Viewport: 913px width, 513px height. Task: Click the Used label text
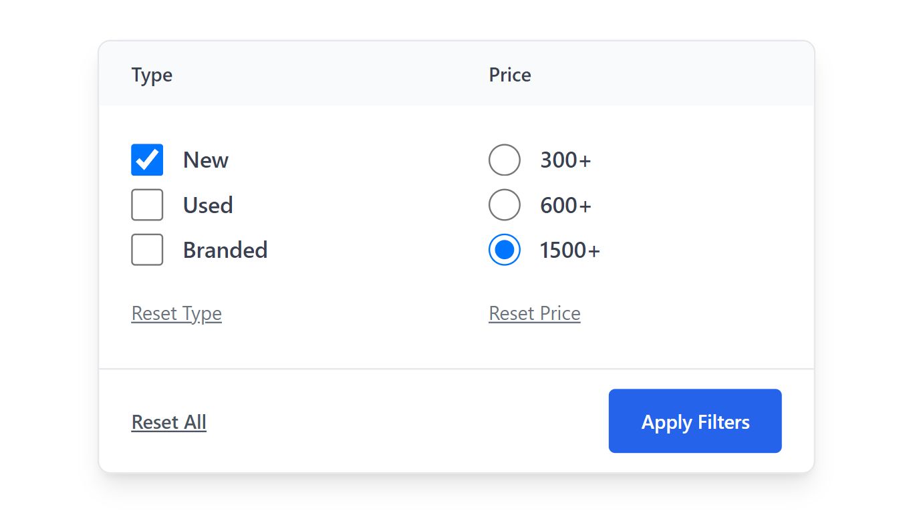[207, 204]
